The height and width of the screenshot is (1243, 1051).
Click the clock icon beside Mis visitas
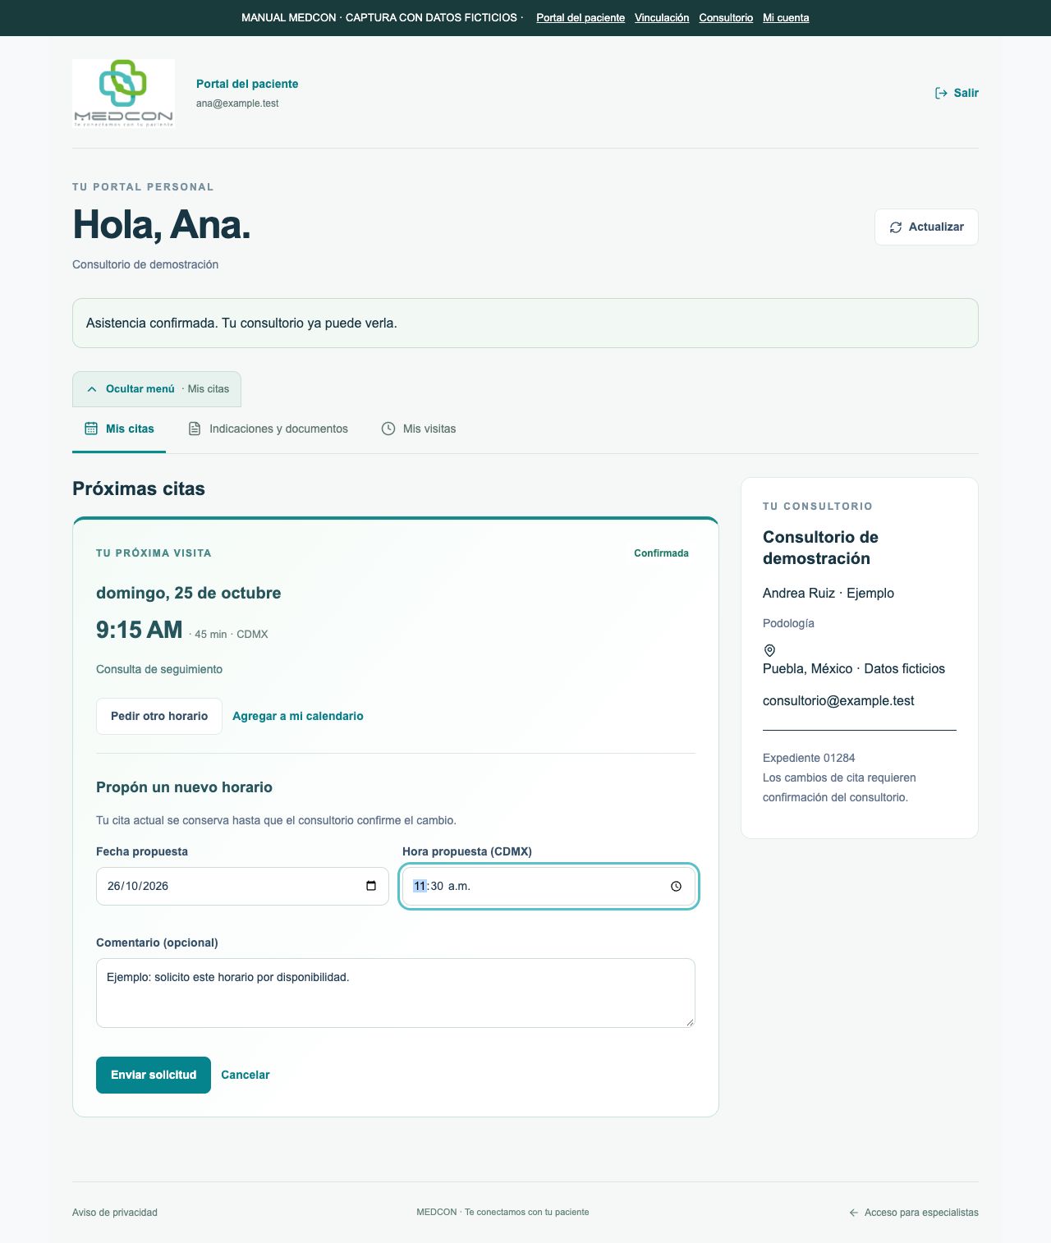coord(388,429)
